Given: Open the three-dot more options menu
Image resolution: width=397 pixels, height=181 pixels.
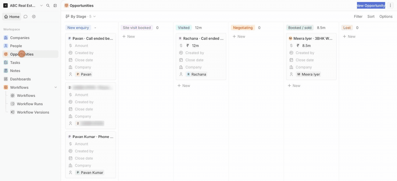Looking at the screenshot, I should click(390, 6).
